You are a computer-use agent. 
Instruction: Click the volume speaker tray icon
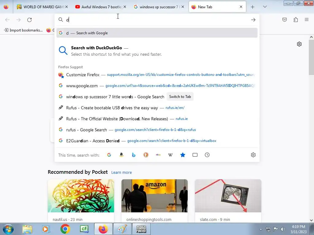pos(283,229)
